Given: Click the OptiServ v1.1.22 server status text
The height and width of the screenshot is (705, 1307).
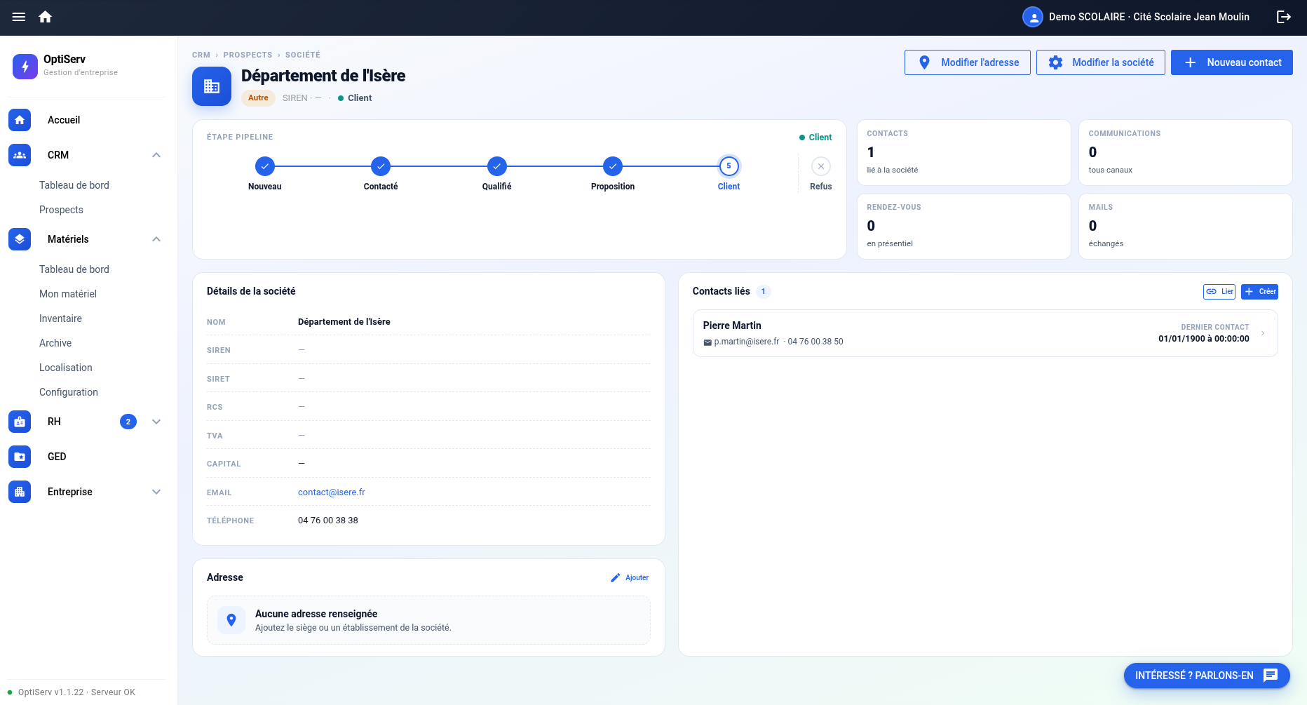Looking at the screenshot, I should [76, 692].
